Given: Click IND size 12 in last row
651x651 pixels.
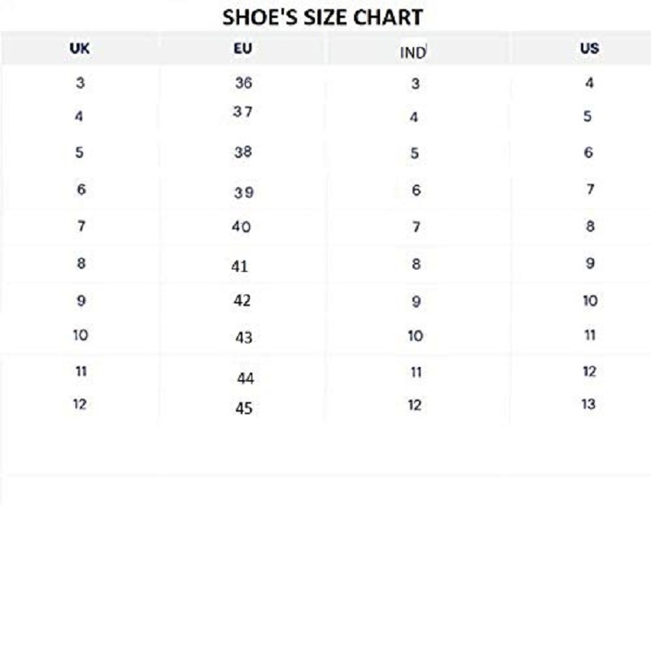Looking at the screenshot, I should pos(415,405).
